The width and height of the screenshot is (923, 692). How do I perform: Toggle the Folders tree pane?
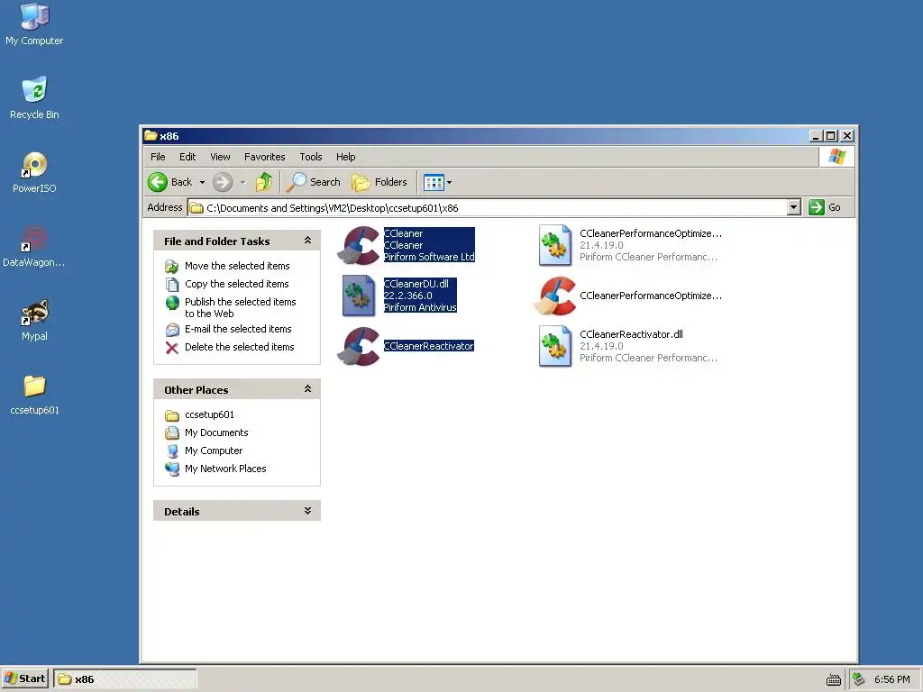[x=379, y=182]
